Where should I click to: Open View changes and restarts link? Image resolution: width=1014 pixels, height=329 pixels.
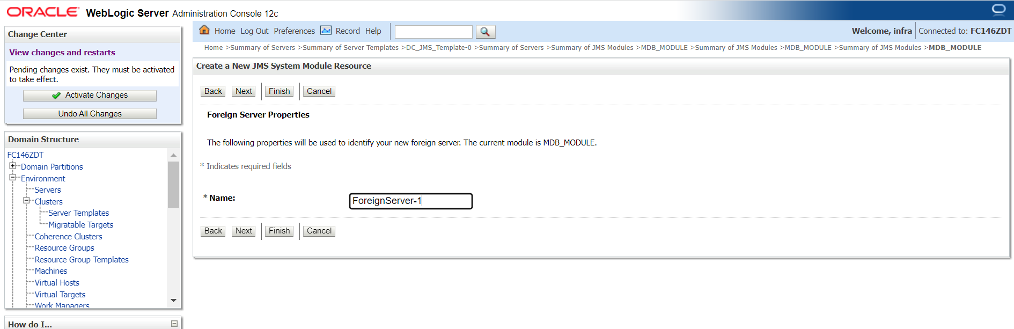[62, 52]
